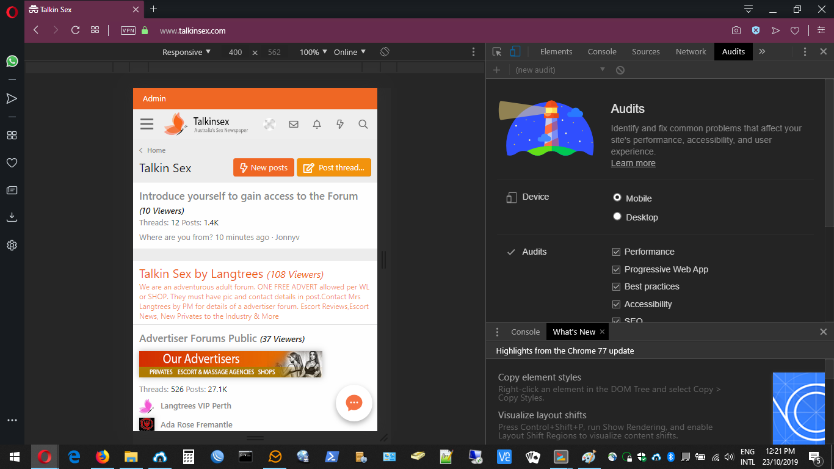This screenshot has height=469, width=834.
Task: Click the Our Advertisers banner
Action: pos(231,364)
